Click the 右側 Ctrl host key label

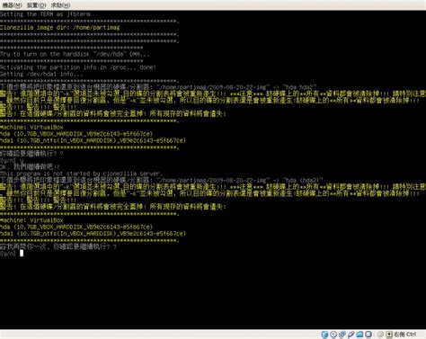point(405,335)
